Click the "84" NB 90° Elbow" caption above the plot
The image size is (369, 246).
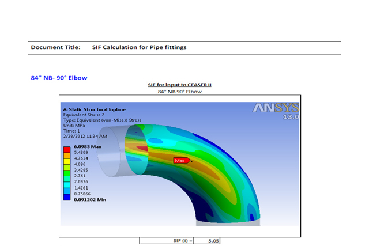point(180,92)
